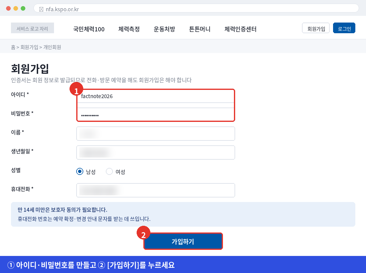Click the green maximize window button
This screenshot has width=366, height=273.
point(23,8)
